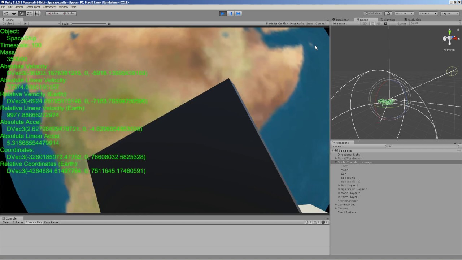The width and height of the screenshot is (462, 260).
Task: Toggle Maximize On Play
Action: (277, 23)
